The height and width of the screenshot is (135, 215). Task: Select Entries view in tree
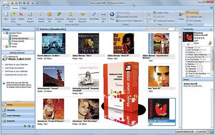(15, 36)
